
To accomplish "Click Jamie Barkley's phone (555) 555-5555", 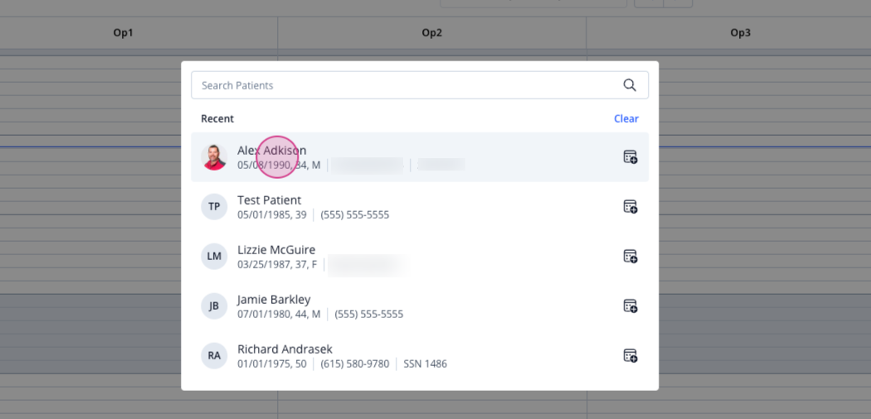I will tap(369, 315).
